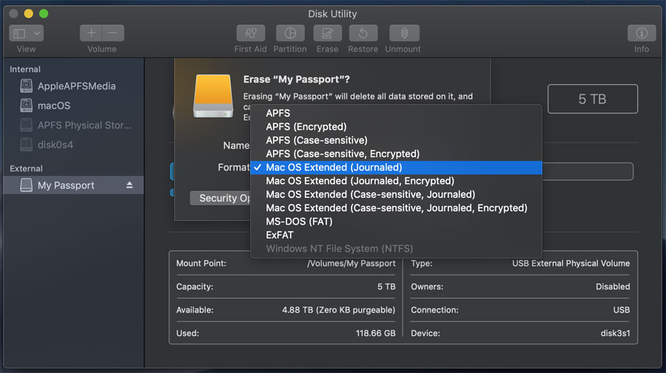
Task: Unmount the disk via toolbar icon
Action: [x=404, y=33]
